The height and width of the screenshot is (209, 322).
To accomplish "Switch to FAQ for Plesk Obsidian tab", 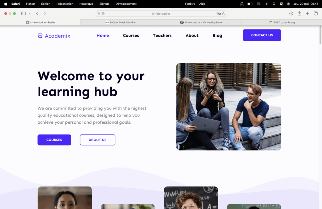I will tap(120, 22).
